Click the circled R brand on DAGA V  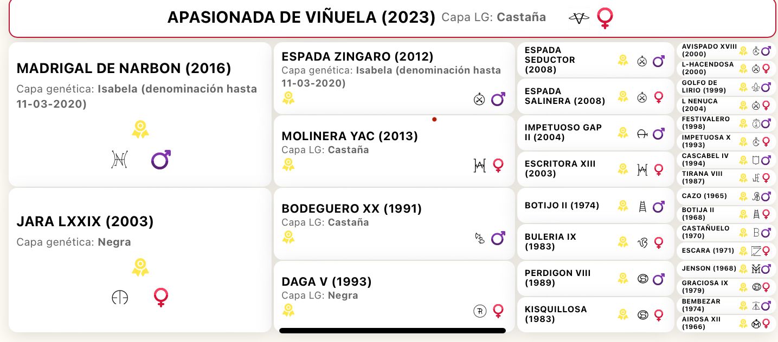point(479,311)
